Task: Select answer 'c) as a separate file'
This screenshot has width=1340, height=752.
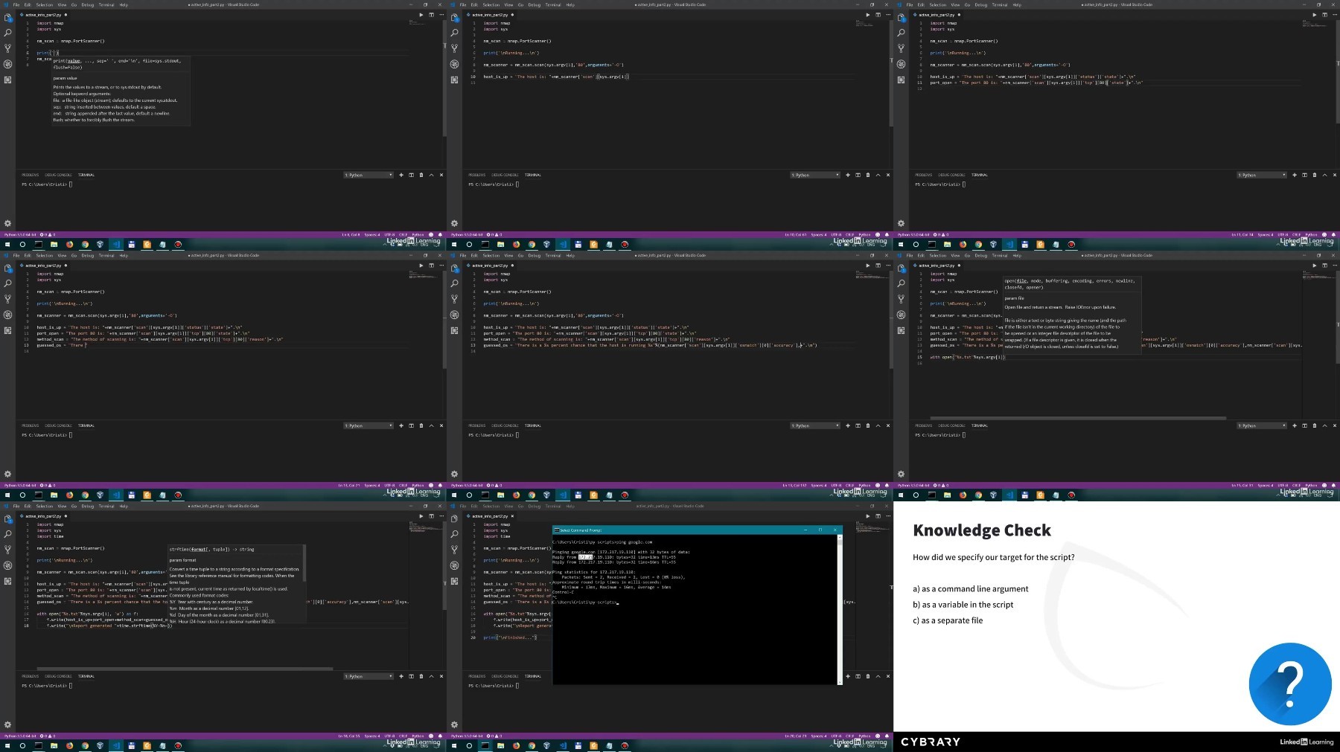Action: point(948,620)
